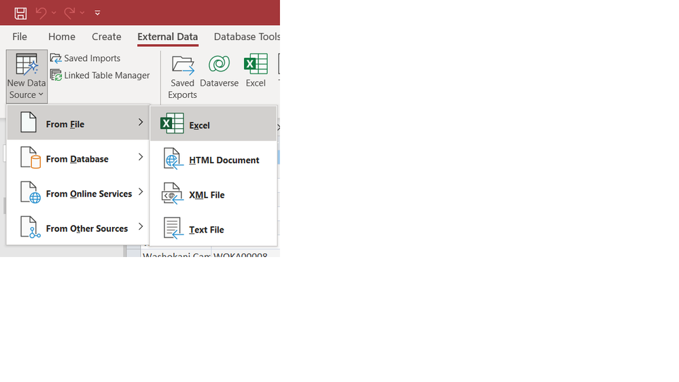Click the Excel export button in ribbon

point(256,71)
